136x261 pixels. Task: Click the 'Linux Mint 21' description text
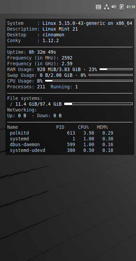(x=60, y=29)
